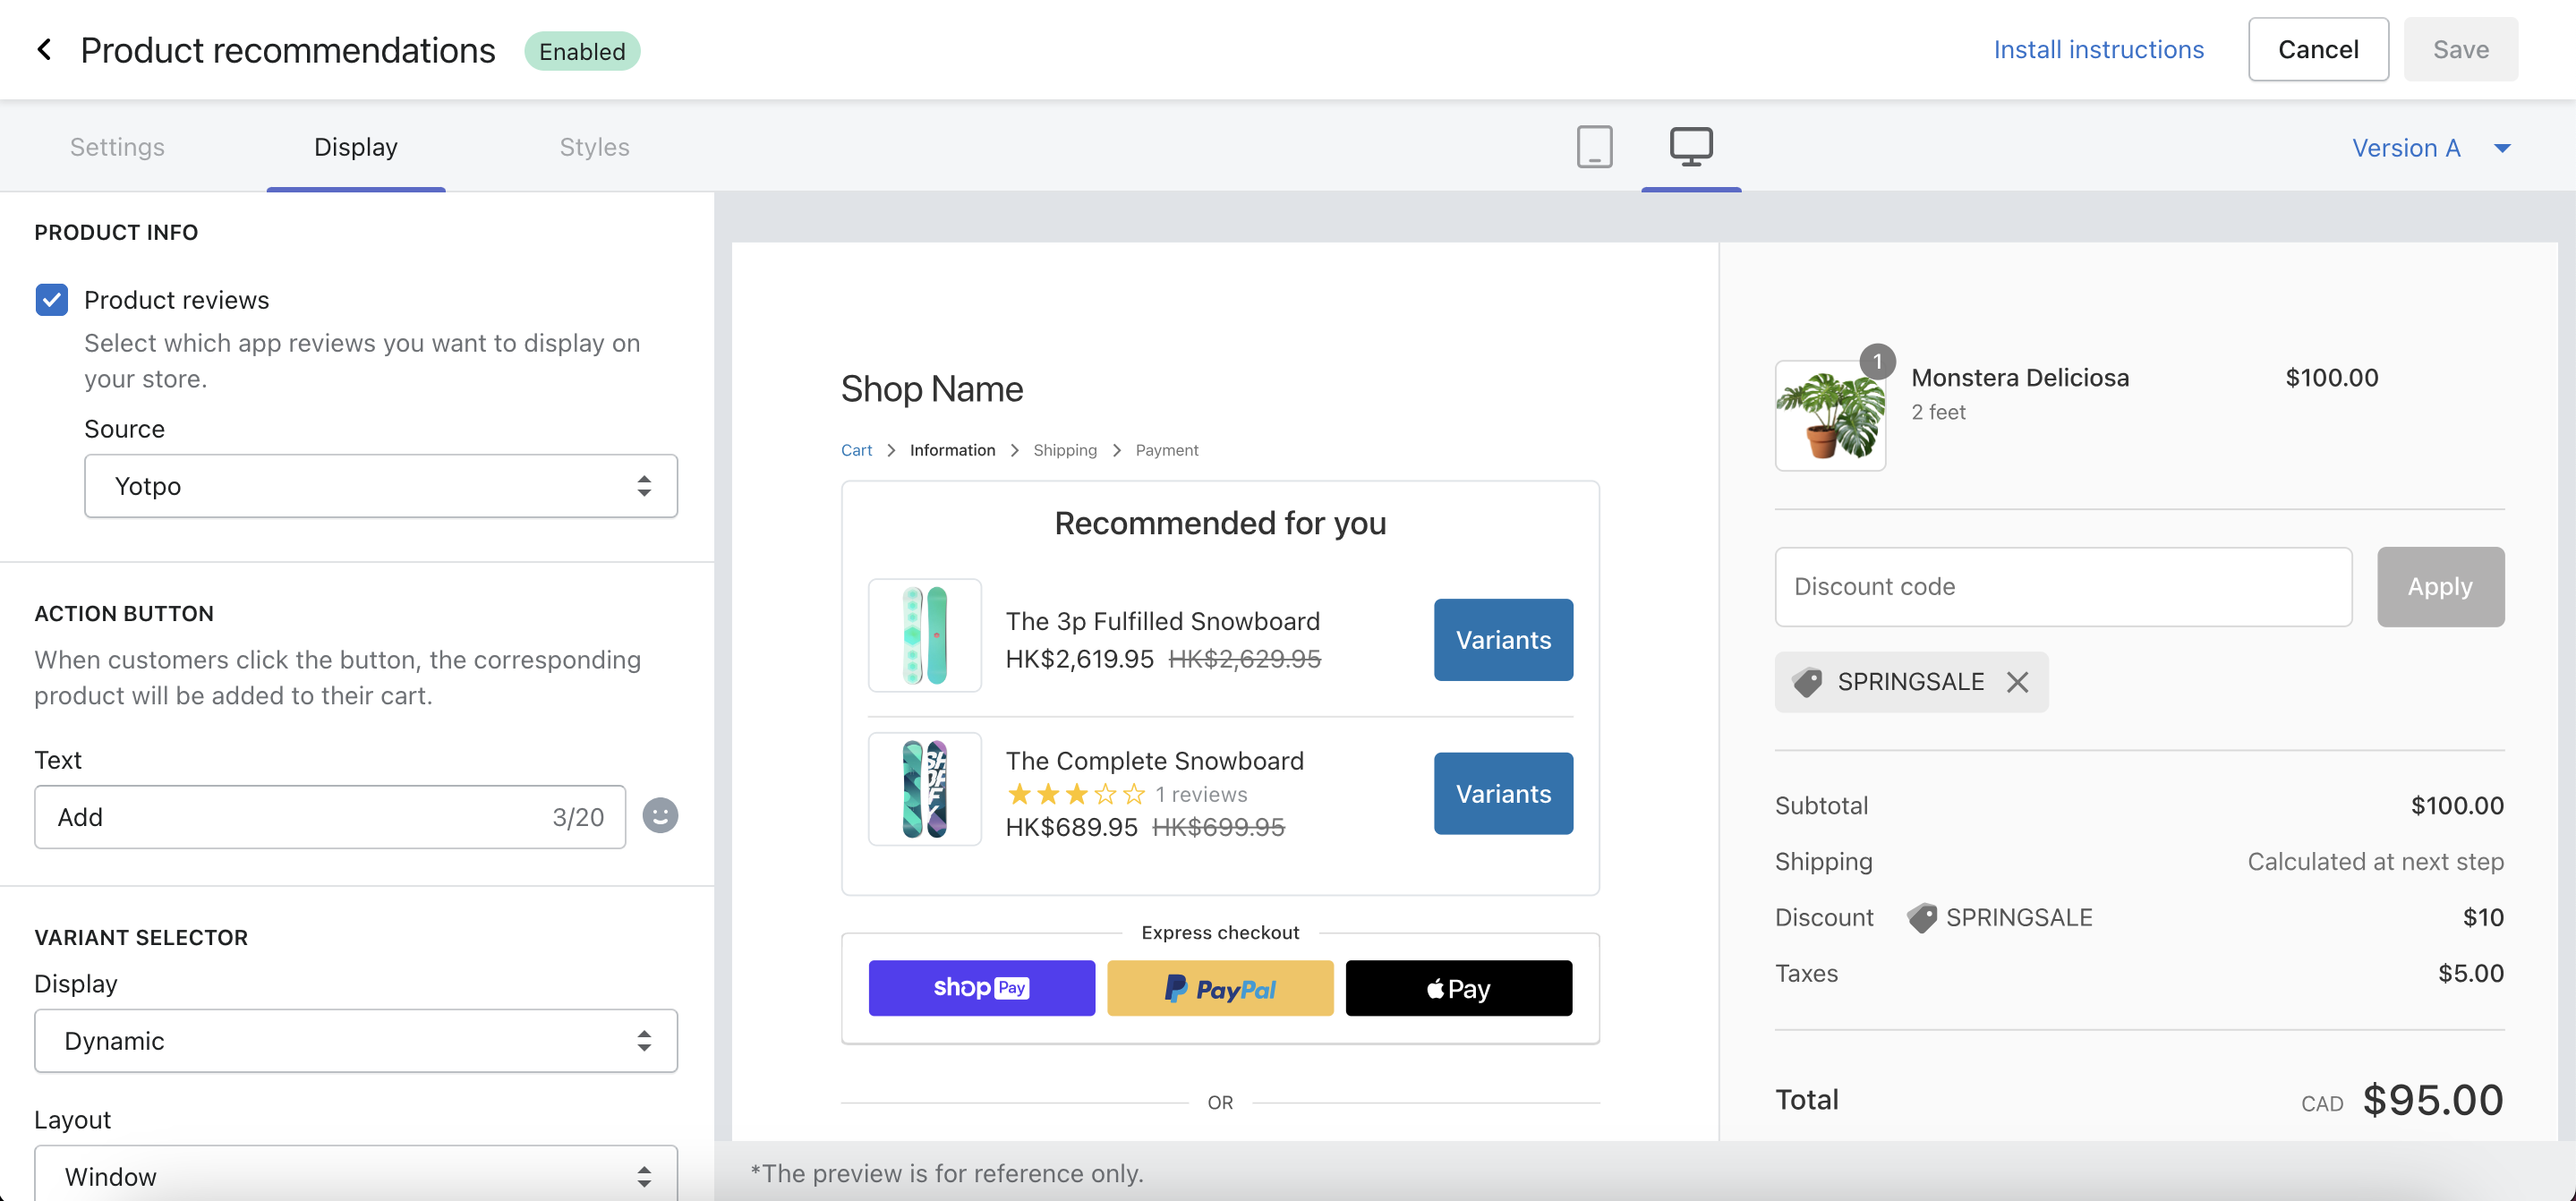Click into the Discount code field

(x=2062, y=587)
